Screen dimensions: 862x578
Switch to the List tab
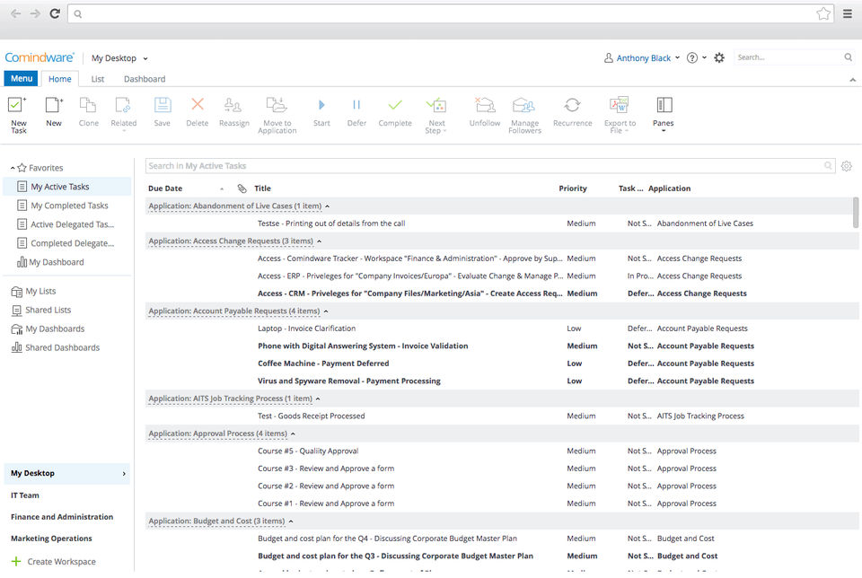(98, 79)
